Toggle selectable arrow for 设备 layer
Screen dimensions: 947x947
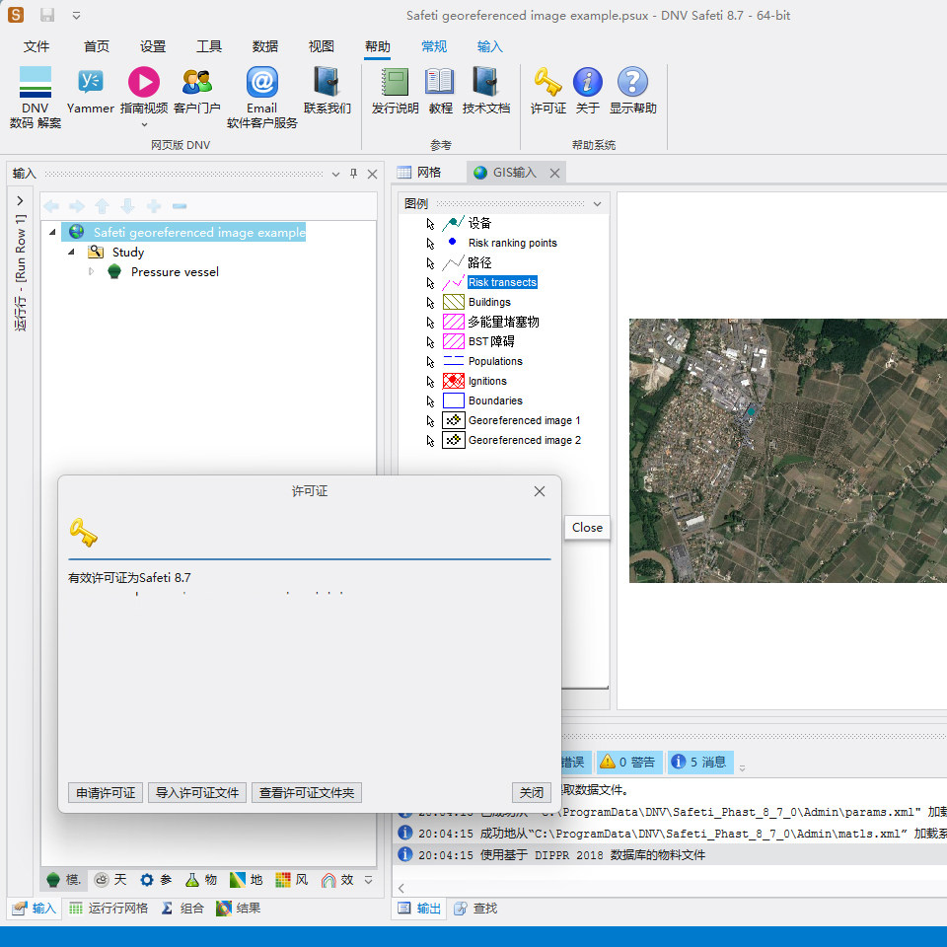[x=430, y=224]
